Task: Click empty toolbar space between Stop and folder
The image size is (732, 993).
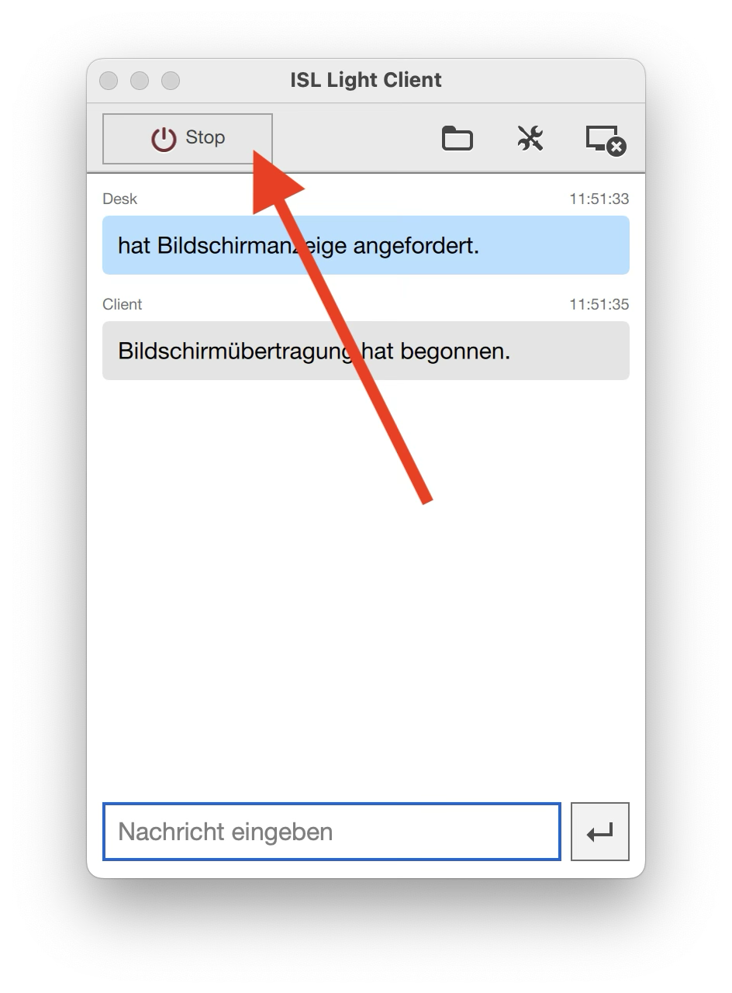Action: (x=357, y=139)
